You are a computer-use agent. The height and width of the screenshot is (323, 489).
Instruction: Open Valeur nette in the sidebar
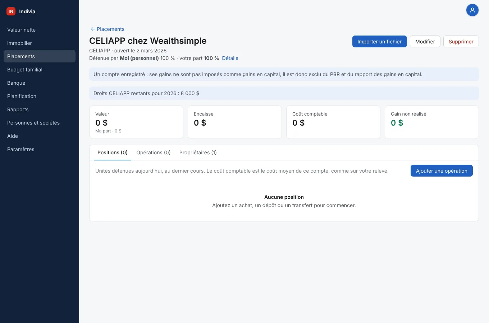(40, 30)
